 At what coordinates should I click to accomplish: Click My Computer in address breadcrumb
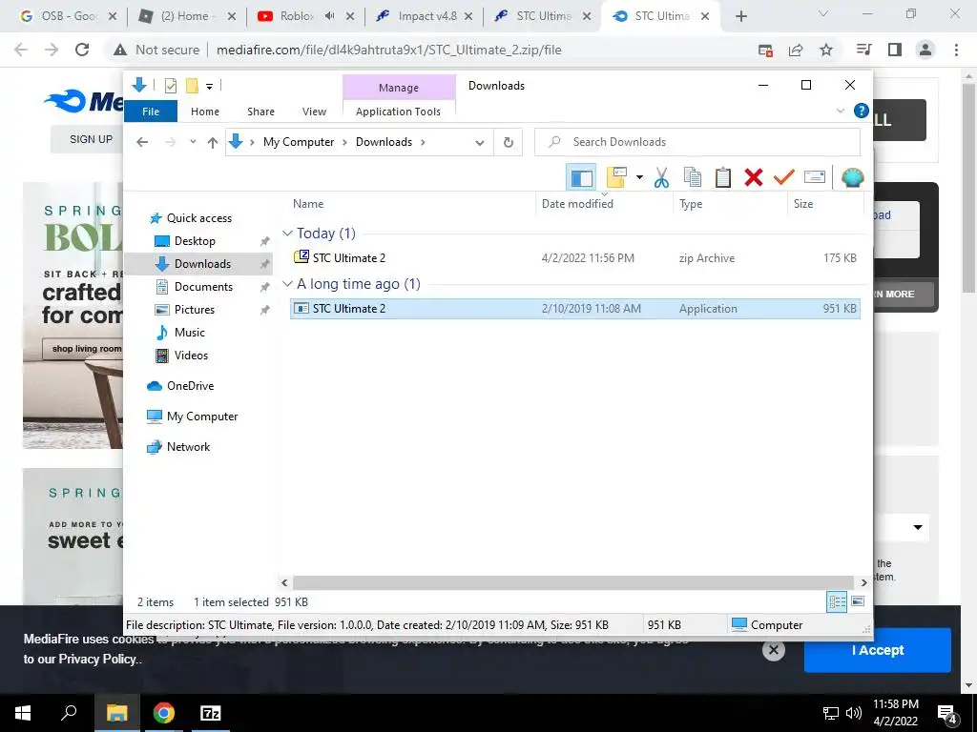(x=299, y=142)
